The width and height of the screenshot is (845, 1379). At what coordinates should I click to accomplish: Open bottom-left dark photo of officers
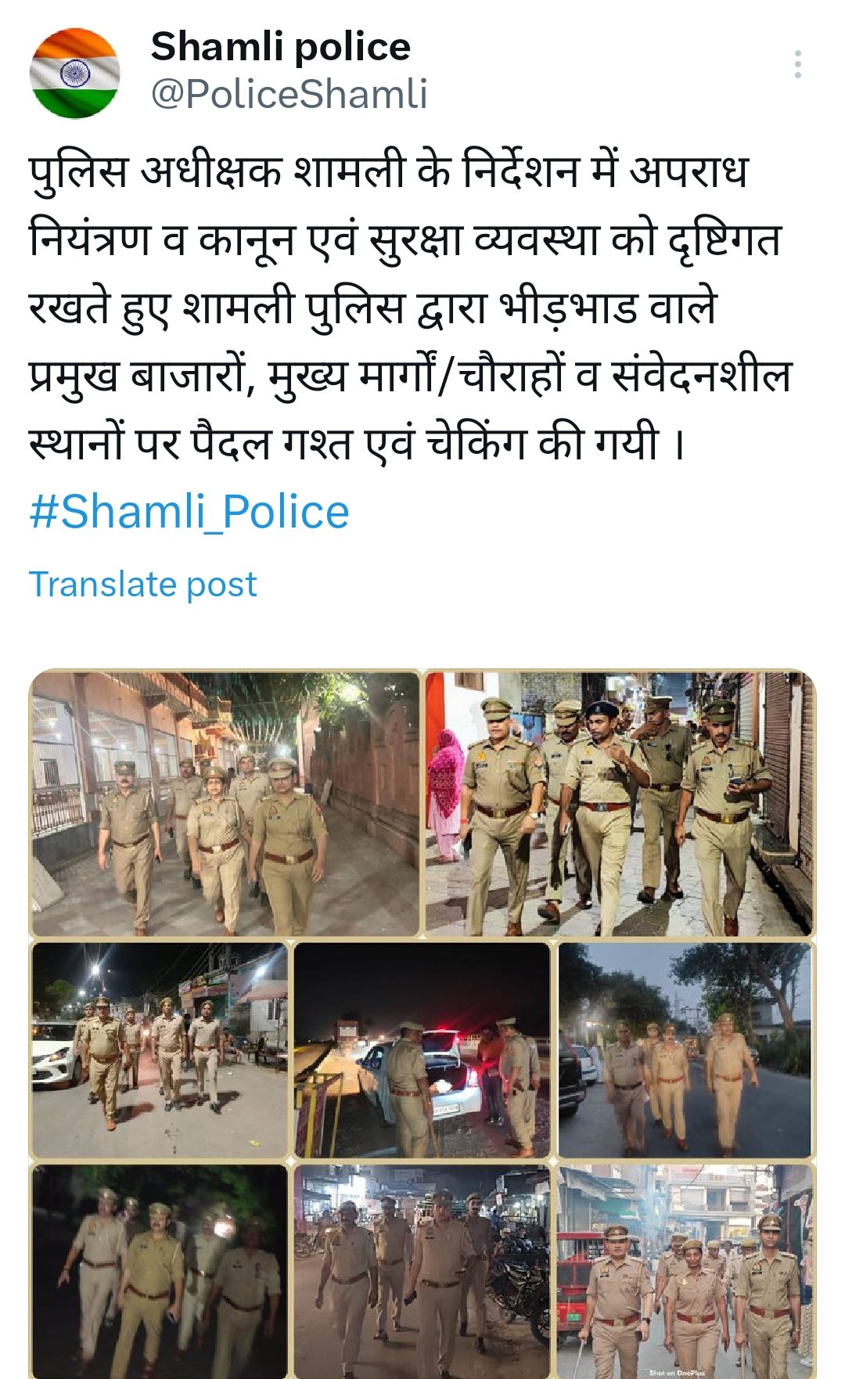[160, 1272]
